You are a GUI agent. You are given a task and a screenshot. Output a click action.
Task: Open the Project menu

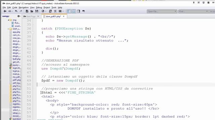coord(47,7)
